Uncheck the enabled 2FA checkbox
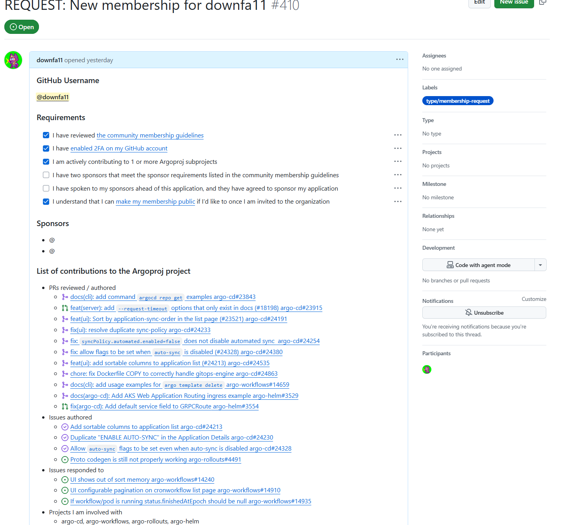The height and width of the screenshot is (525, 564). (46, 148)
